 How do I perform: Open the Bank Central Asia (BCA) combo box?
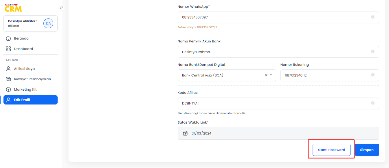pyautogui.click(x=227, y=75)
